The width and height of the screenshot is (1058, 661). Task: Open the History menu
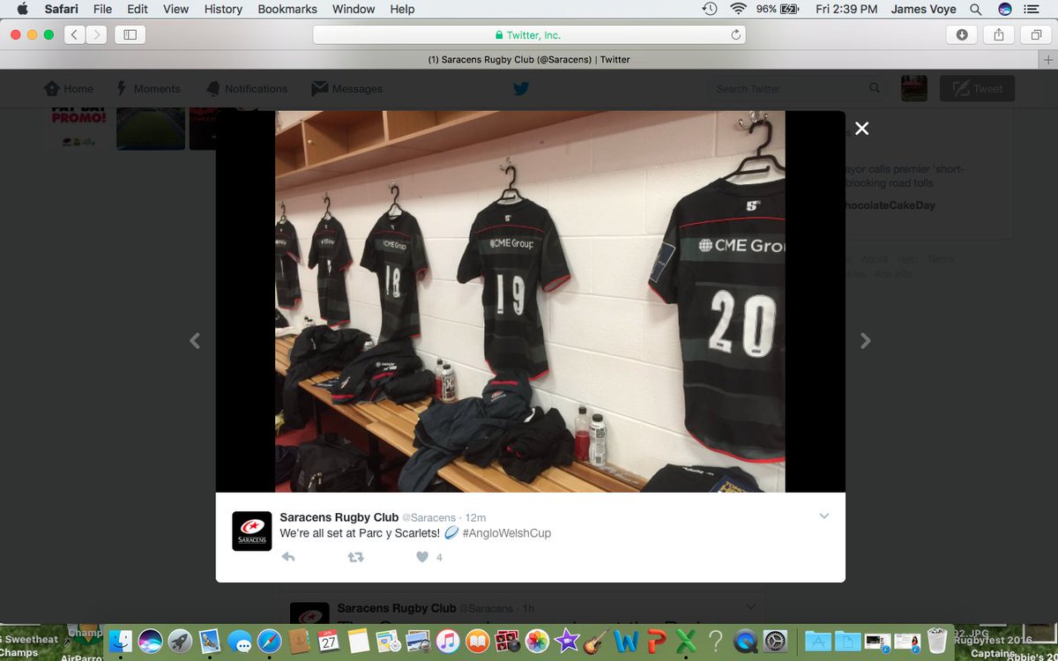[222, 10]
